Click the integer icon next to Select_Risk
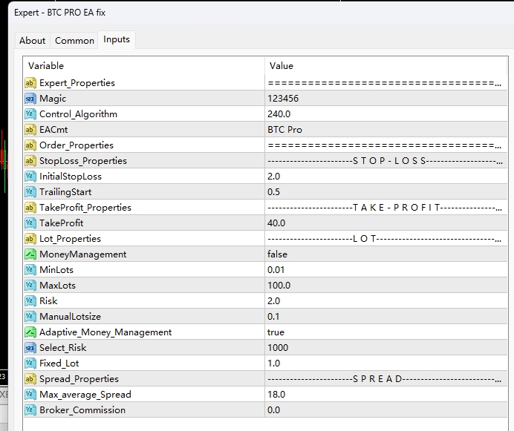 click(x=30, y=348)
